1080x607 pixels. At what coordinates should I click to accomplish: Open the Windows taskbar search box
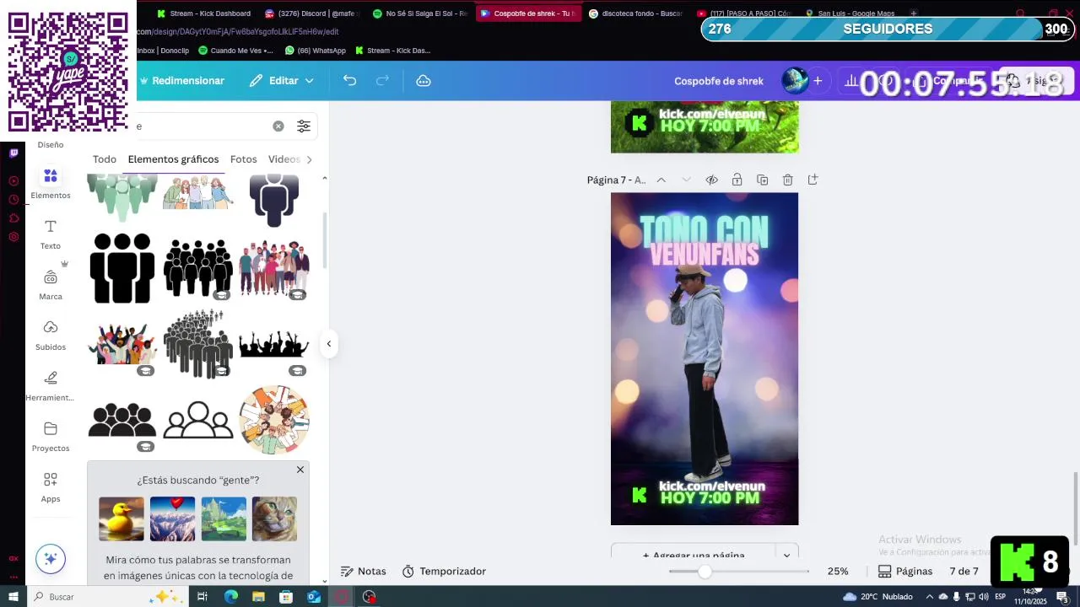[x=107, y=596]
